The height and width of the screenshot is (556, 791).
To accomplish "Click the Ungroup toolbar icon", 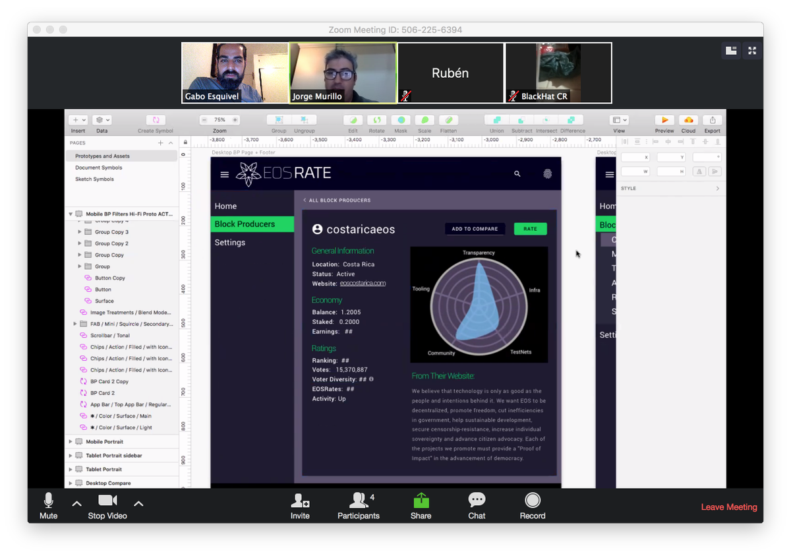I will pos(304,120).
